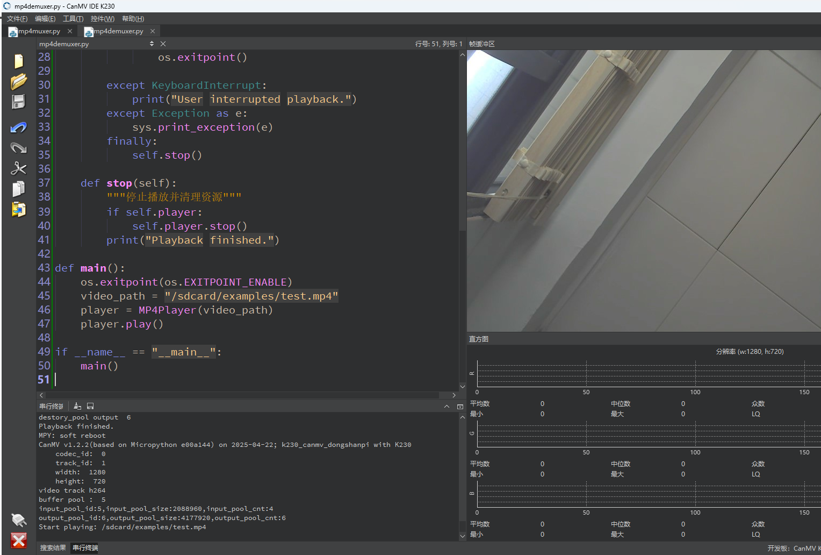Paste using the clipboard icon in the sidebar
The width and height of the screenshot is (821, 555).
pyautogui.click(x=19, y=209)
